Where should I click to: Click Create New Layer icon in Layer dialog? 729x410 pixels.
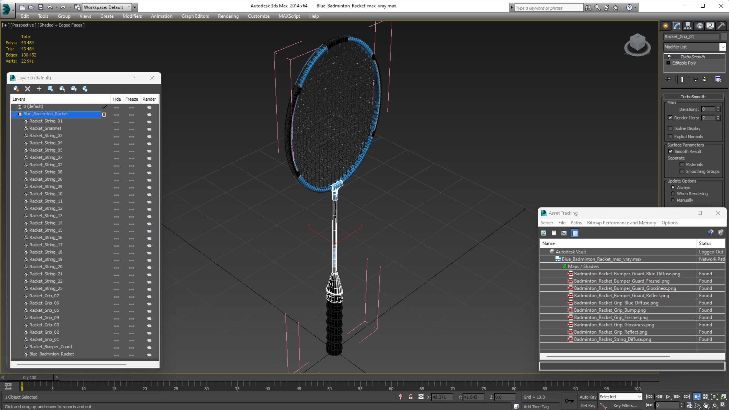coord(16,89)
